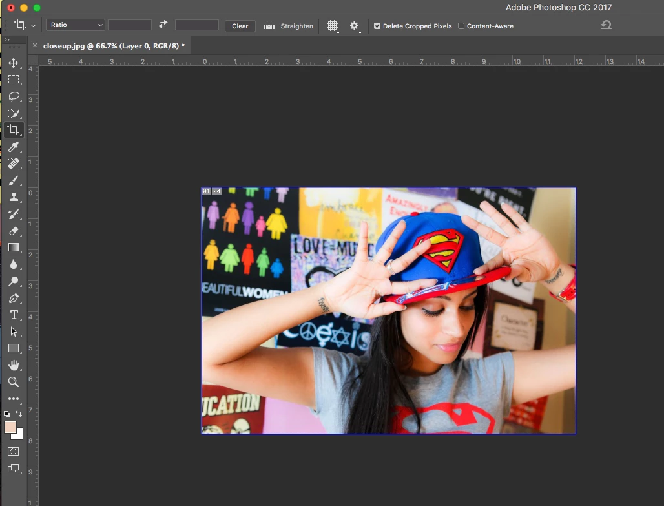Click the Straighten tool icon

point(269,26)
